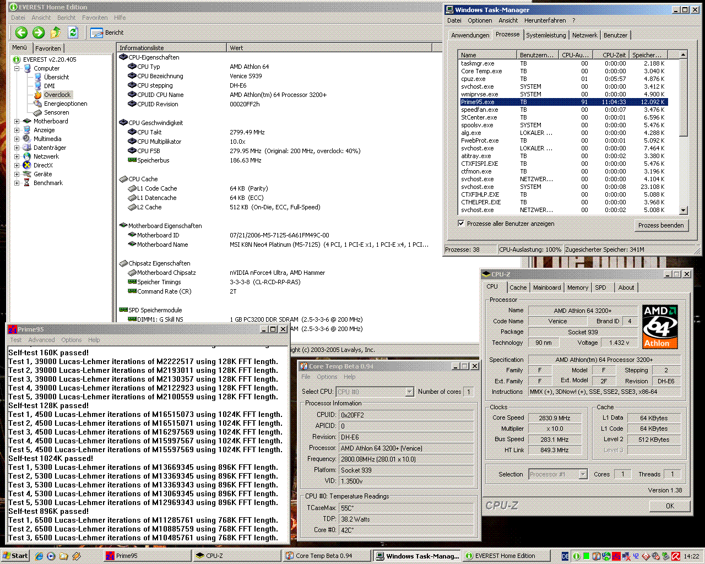Switch to the About tab in CPU-Z
The width and height of the screenshot is (705, 564).
coord(626,288)
